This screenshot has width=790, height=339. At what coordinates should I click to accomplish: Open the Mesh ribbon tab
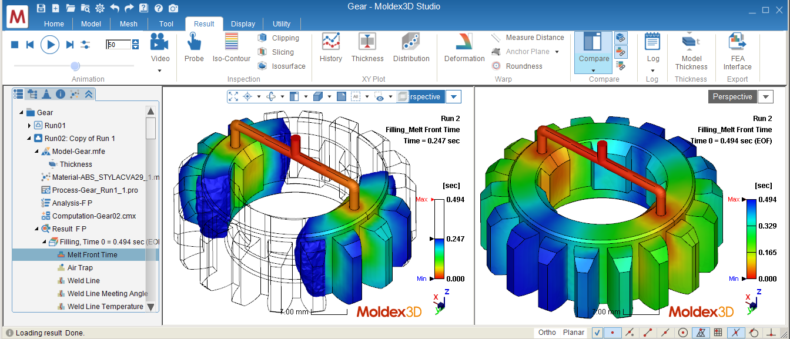[x=128, y=24]
